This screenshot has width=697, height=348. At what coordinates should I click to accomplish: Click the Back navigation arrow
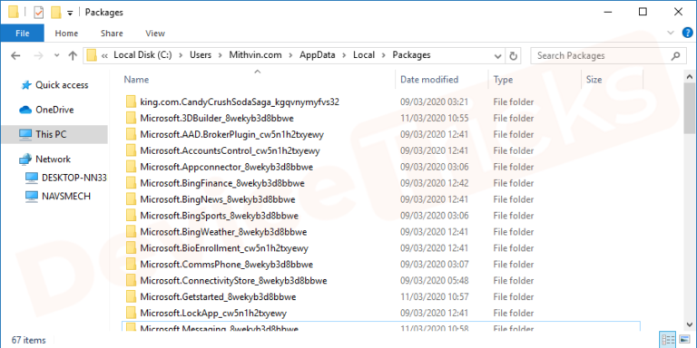(15, 55)
